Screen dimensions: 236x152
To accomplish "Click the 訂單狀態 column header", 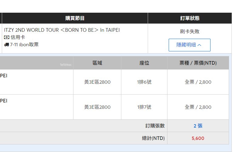I will (190, 18).
